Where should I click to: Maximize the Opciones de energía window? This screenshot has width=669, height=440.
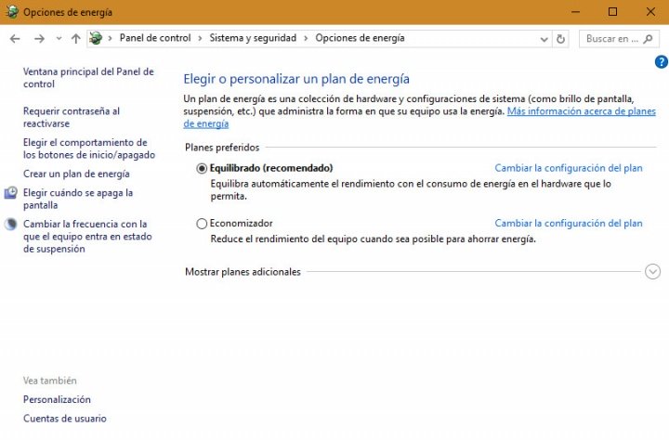point(612,12)
